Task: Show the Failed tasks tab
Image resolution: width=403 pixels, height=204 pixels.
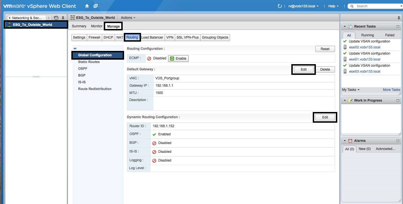Action: pos(389,35)
